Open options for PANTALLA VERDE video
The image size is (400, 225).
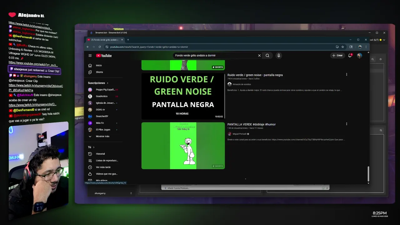[x=346, y=124]
